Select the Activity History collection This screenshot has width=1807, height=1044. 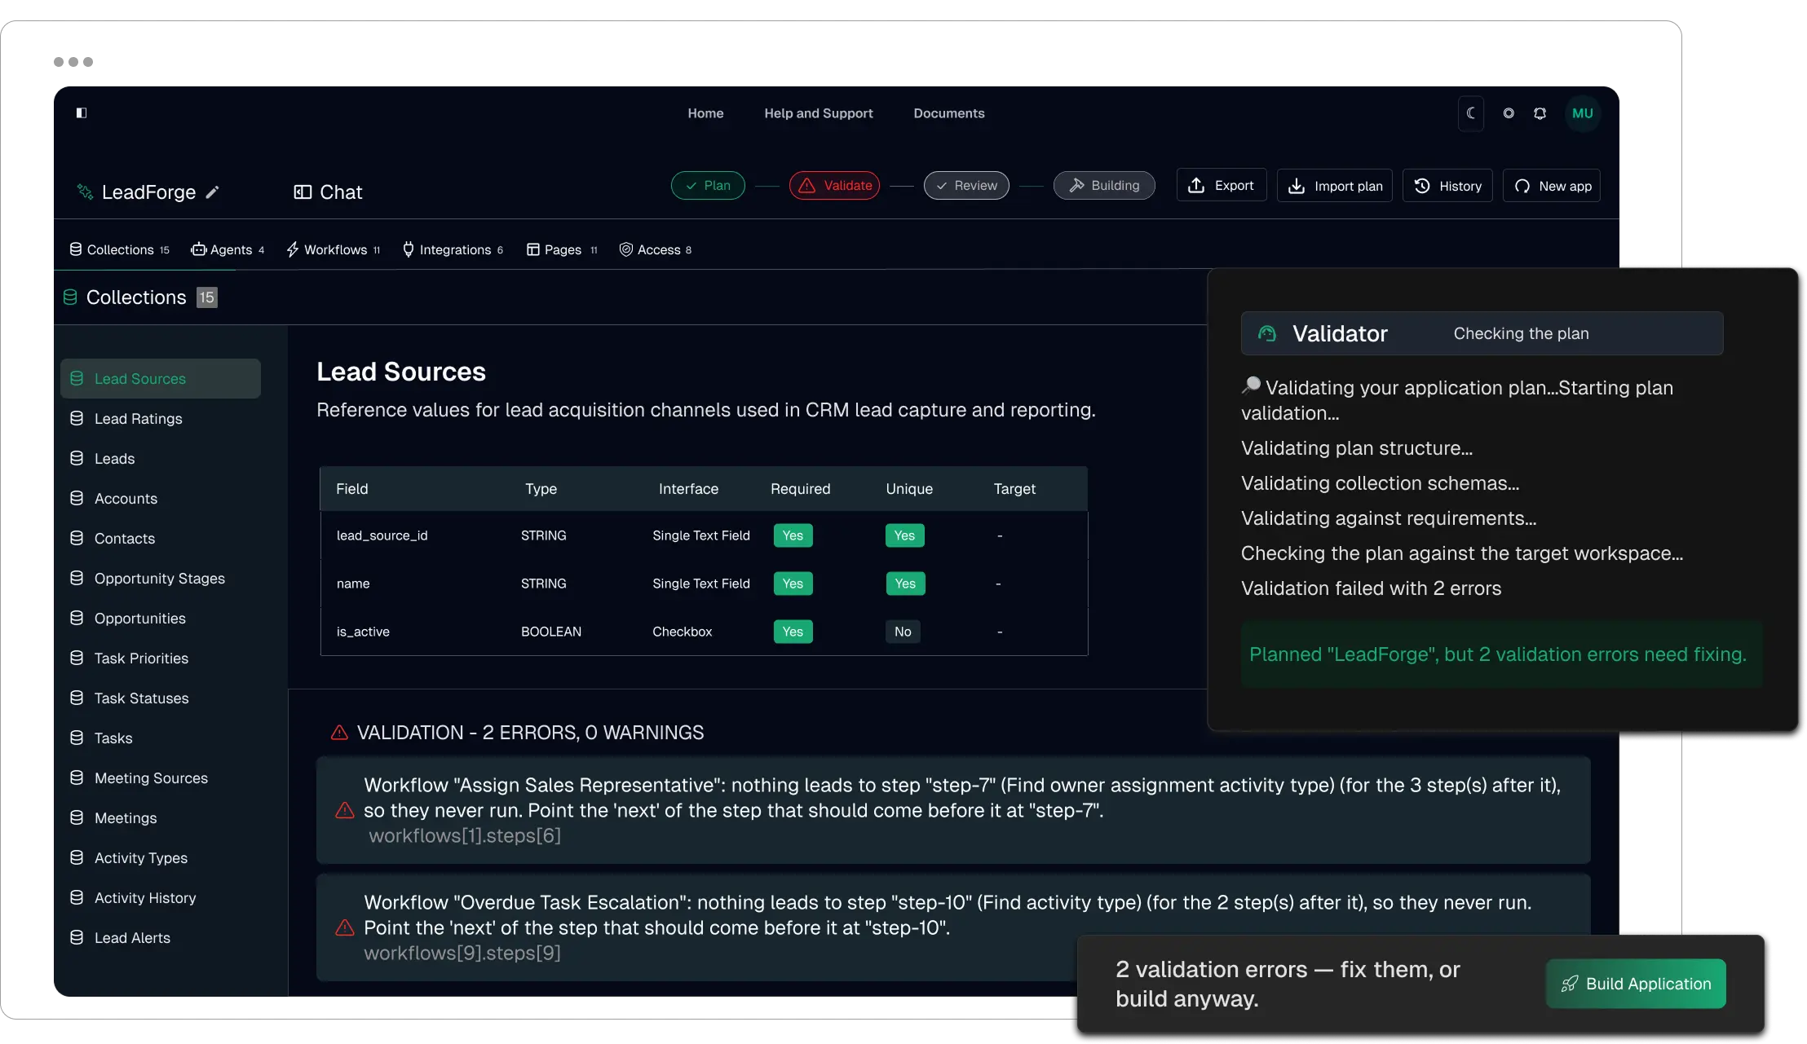161,898
